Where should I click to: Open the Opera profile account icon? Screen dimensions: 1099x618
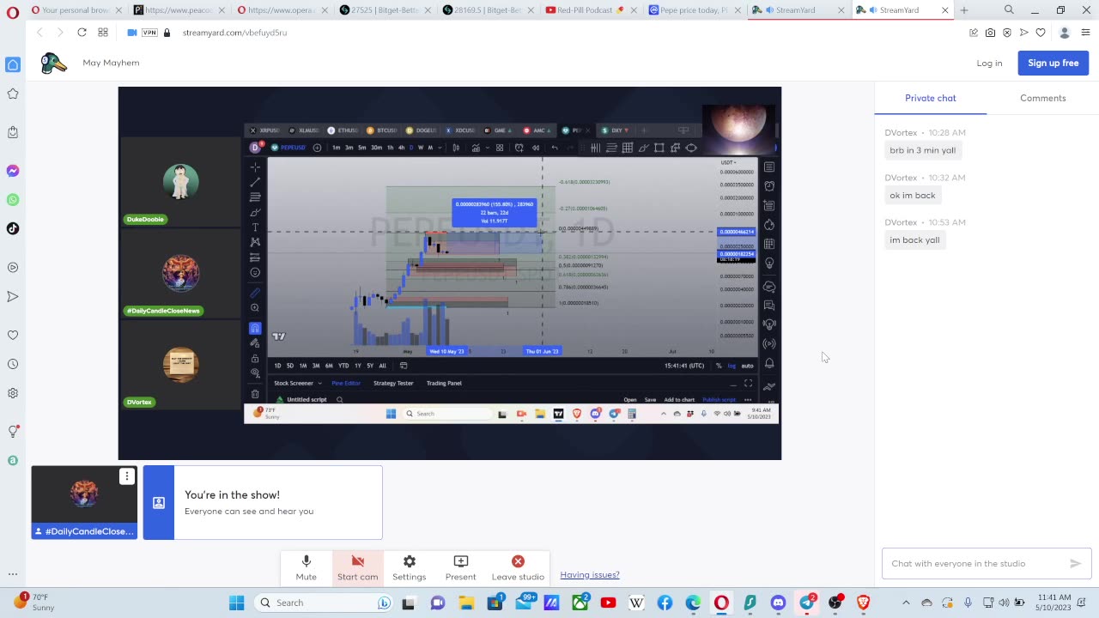tap(1065, 33)
